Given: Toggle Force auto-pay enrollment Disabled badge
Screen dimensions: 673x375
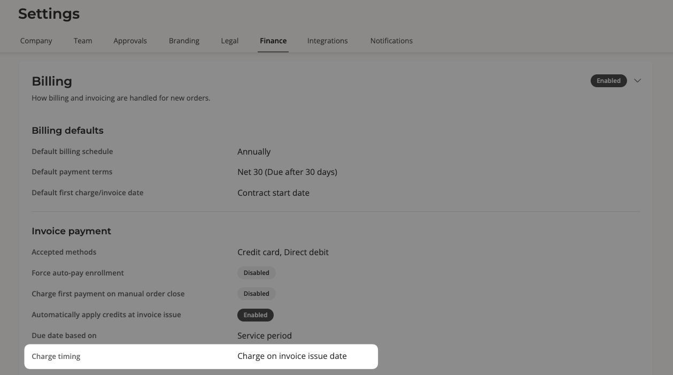Looking at the screenshot, I should tap(257, 273).
